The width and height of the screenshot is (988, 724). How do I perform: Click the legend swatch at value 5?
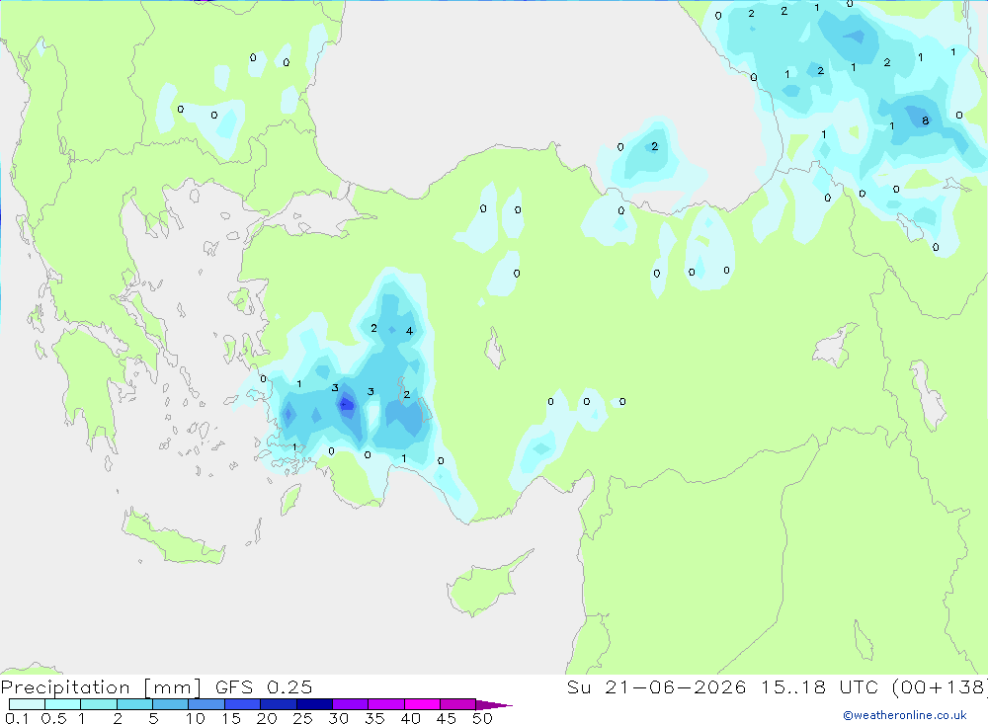point(171,704)
